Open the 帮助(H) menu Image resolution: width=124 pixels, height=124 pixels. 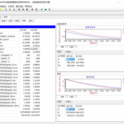pyautogui.click(x=28, y=6)
